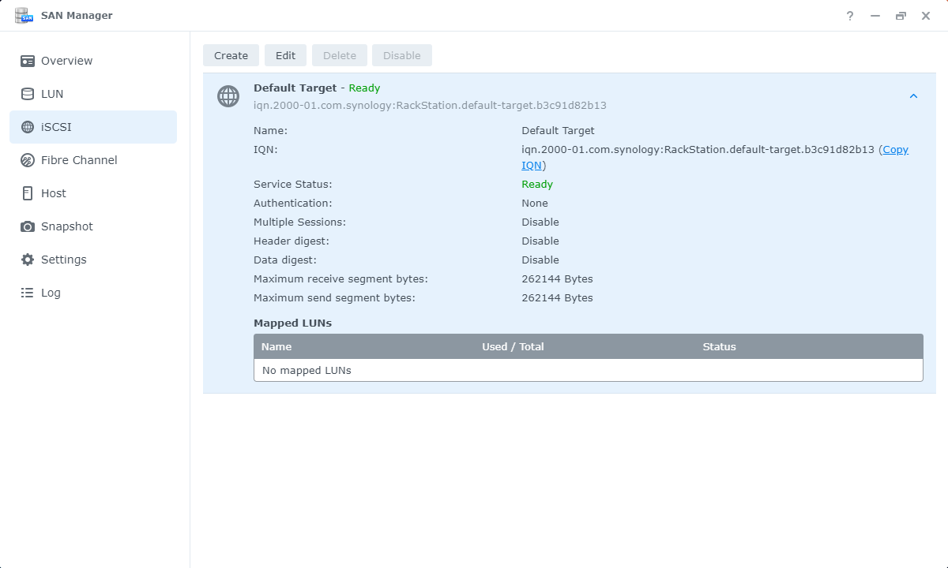Collapse the Default Target details chevron
The height and width of the screenshot is (568, 948).
click(913, 96)
